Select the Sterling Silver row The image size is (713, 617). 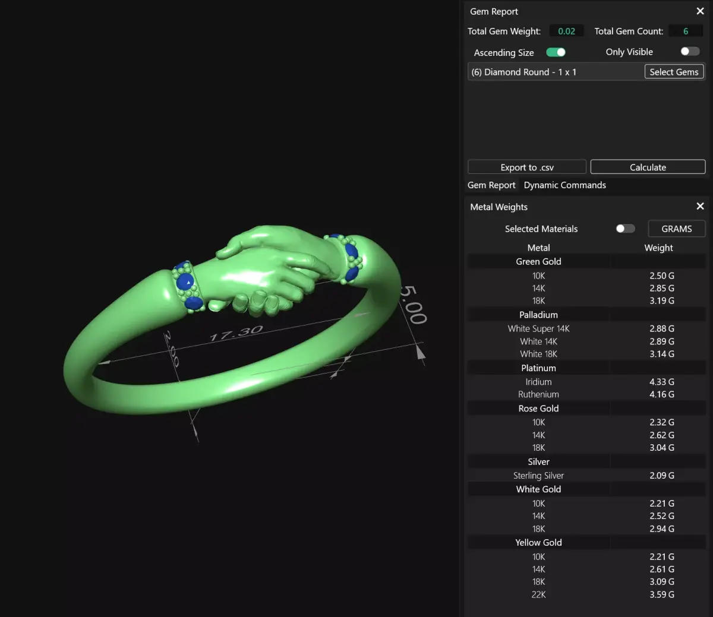click(586, 476)
